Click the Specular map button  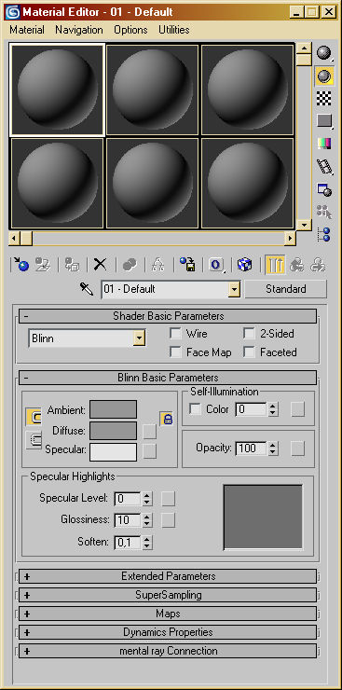pos(149,451)
